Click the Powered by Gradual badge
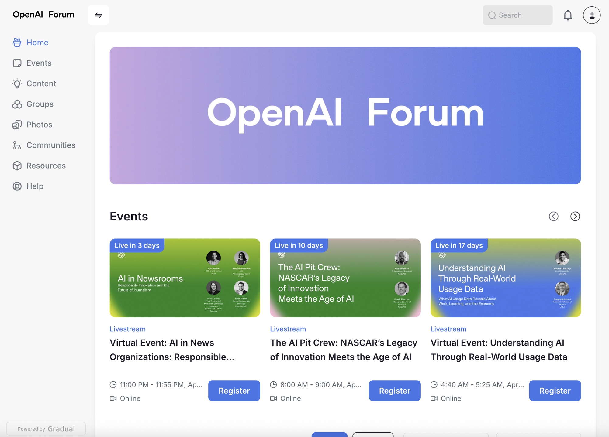 coord(46,429)
